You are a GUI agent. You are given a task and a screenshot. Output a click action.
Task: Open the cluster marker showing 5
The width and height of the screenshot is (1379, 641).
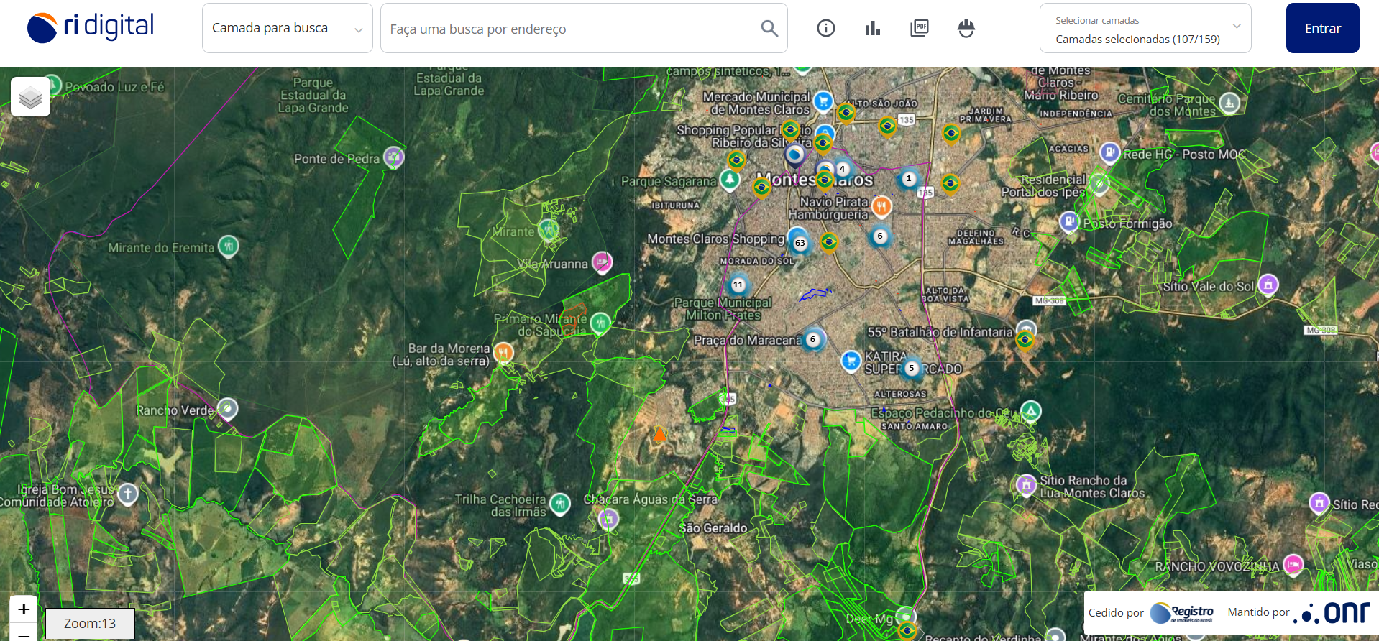coord(912,368)
